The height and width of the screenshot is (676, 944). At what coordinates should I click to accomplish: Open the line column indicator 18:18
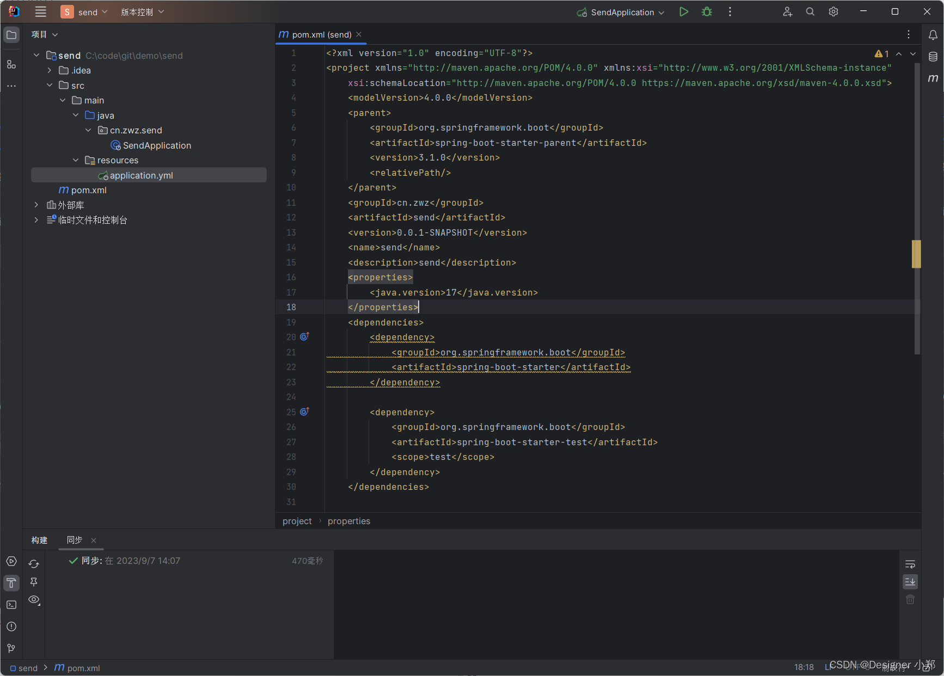(x=804, y=667)
